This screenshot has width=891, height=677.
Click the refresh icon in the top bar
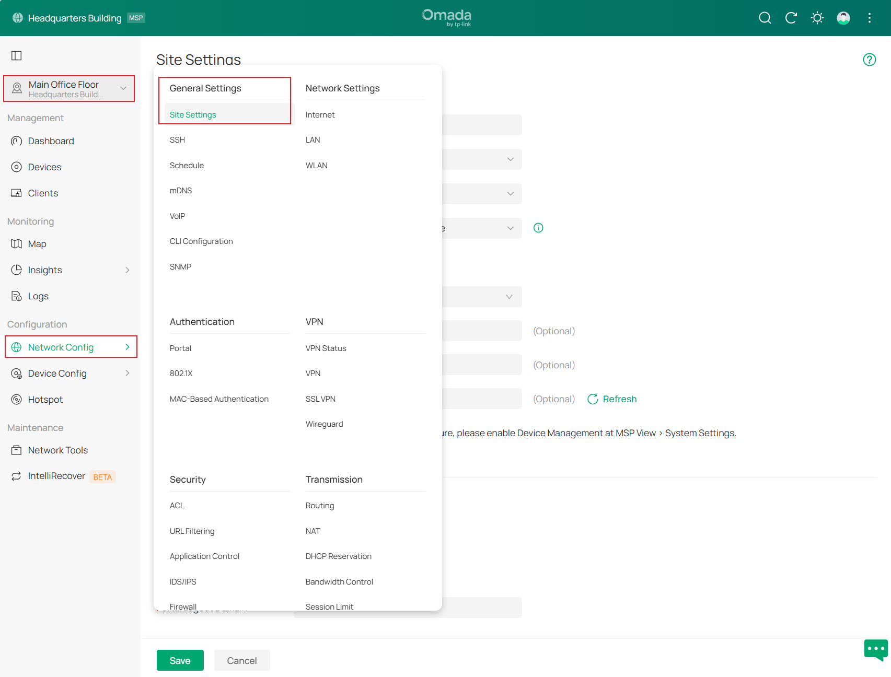point(791,17)
